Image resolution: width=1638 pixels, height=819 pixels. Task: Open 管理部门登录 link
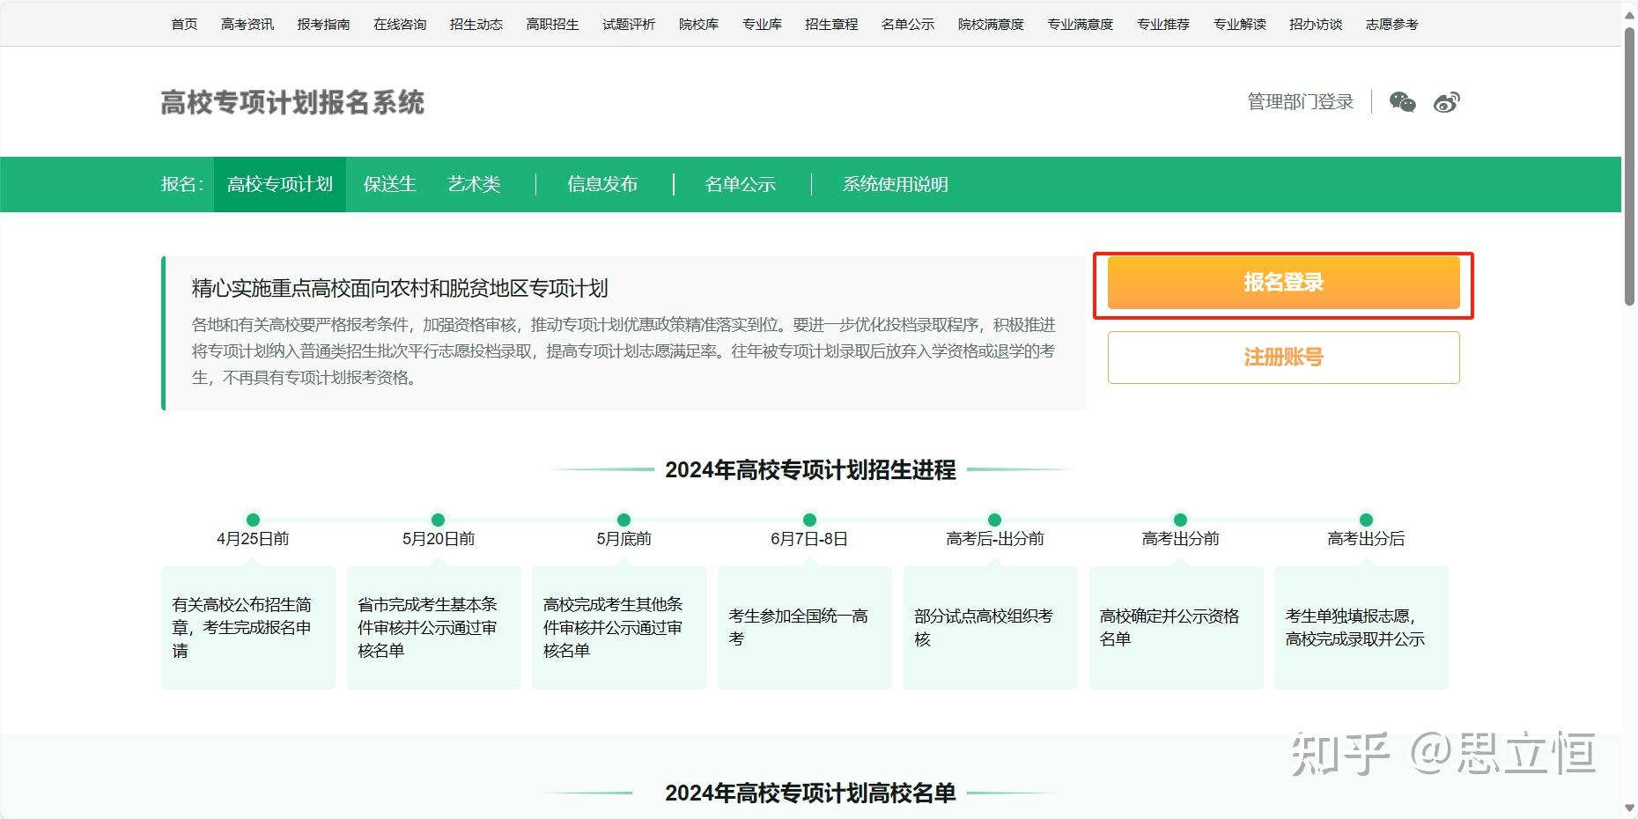click(1300, 102)
